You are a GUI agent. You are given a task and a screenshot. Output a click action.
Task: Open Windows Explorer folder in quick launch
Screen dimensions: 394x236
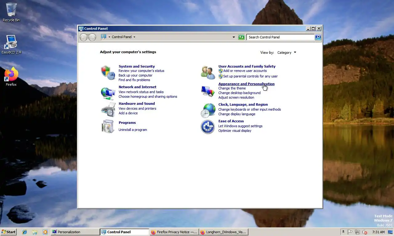(x=35, y=232)
